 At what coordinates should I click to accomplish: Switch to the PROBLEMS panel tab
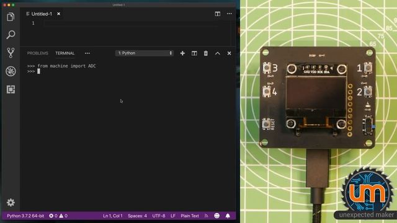tap(37, 53)
